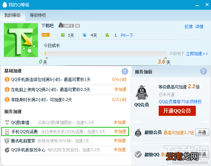Select the QQ手机版游戏中心 service label
Viewport: 211px width, 166px height.
tap(28, 150)
